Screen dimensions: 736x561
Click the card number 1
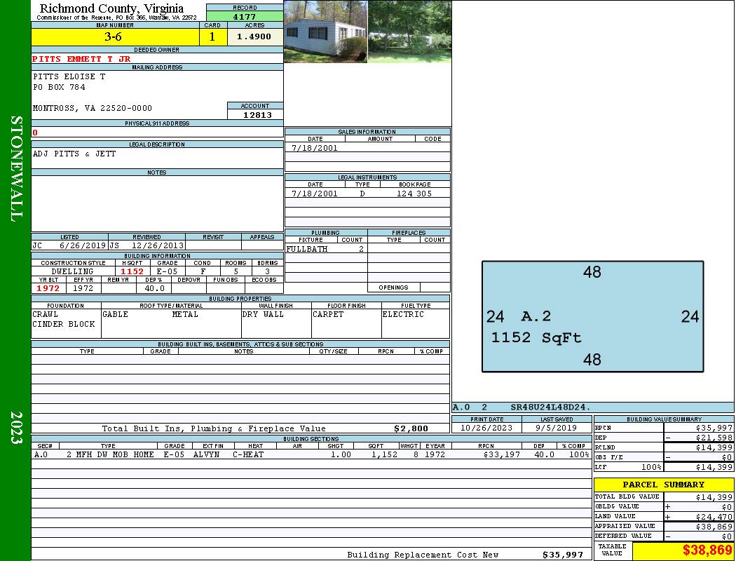click(212, 37)
